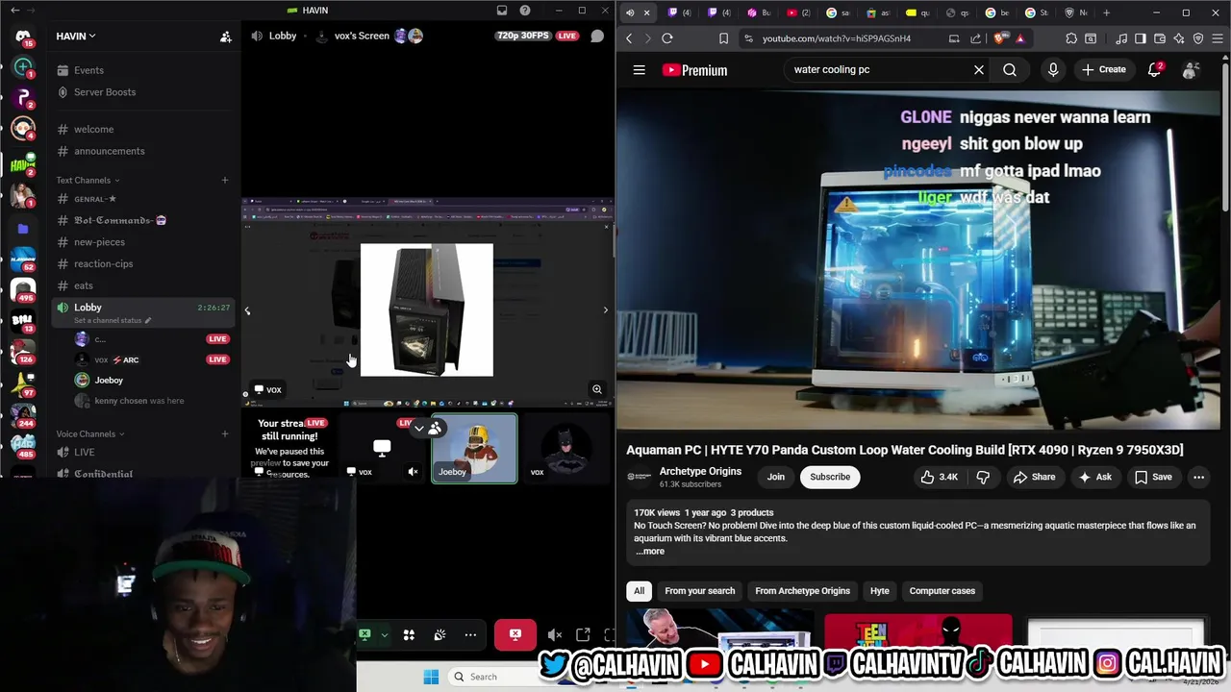The width and height of the screenshot is (1231, 692).
Task: Open YouTube notifications bell
Action: (x=1155, y=69)
